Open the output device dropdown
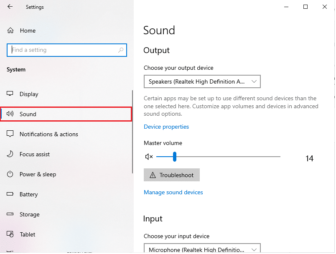This screenshot has width=336, height=254. [202, 81]
